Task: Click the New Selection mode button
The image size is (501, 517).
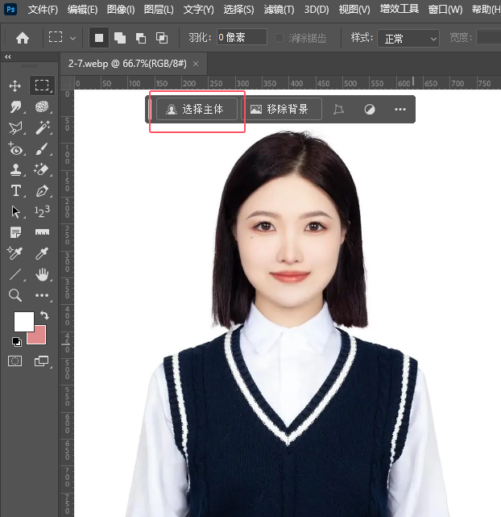Action: click(x=99, y=38)
